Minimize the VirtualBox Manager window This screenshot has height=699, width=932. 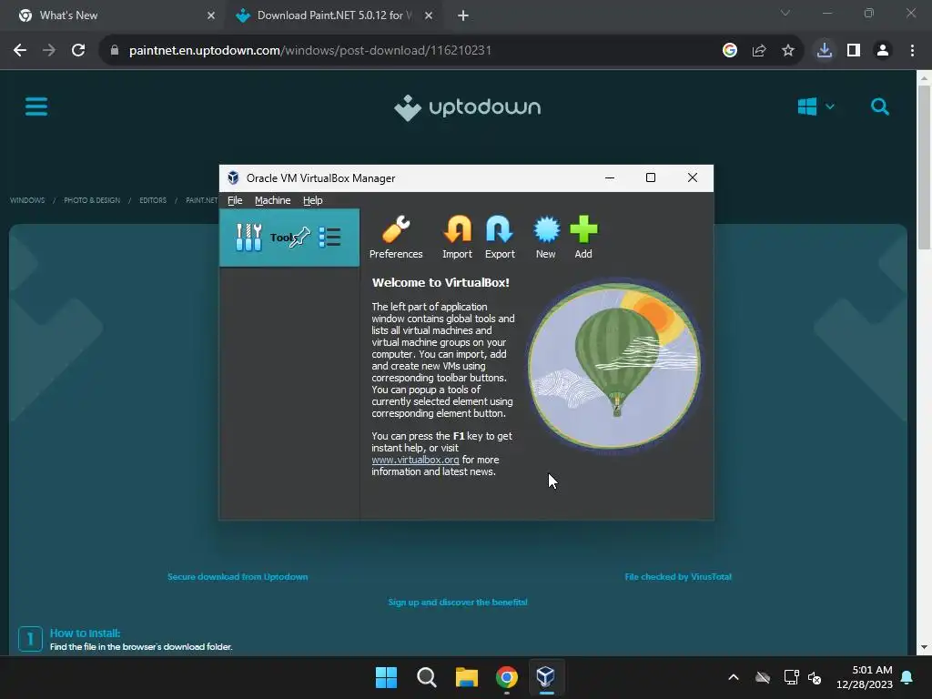[x=610, y=177]
